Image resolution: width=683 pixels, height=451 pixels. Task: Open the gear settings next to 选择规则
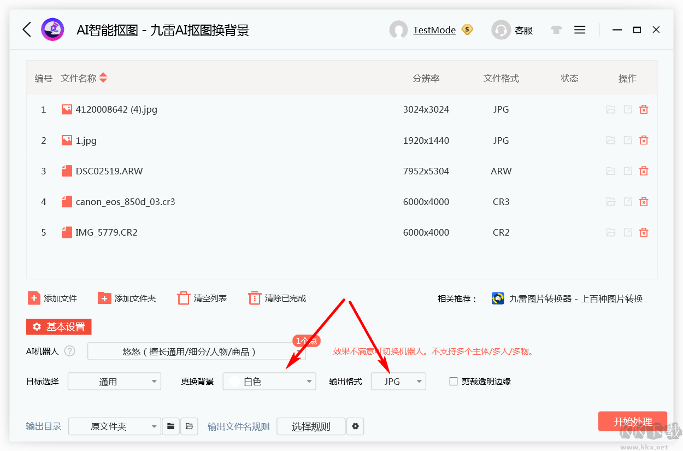(356, 426)
